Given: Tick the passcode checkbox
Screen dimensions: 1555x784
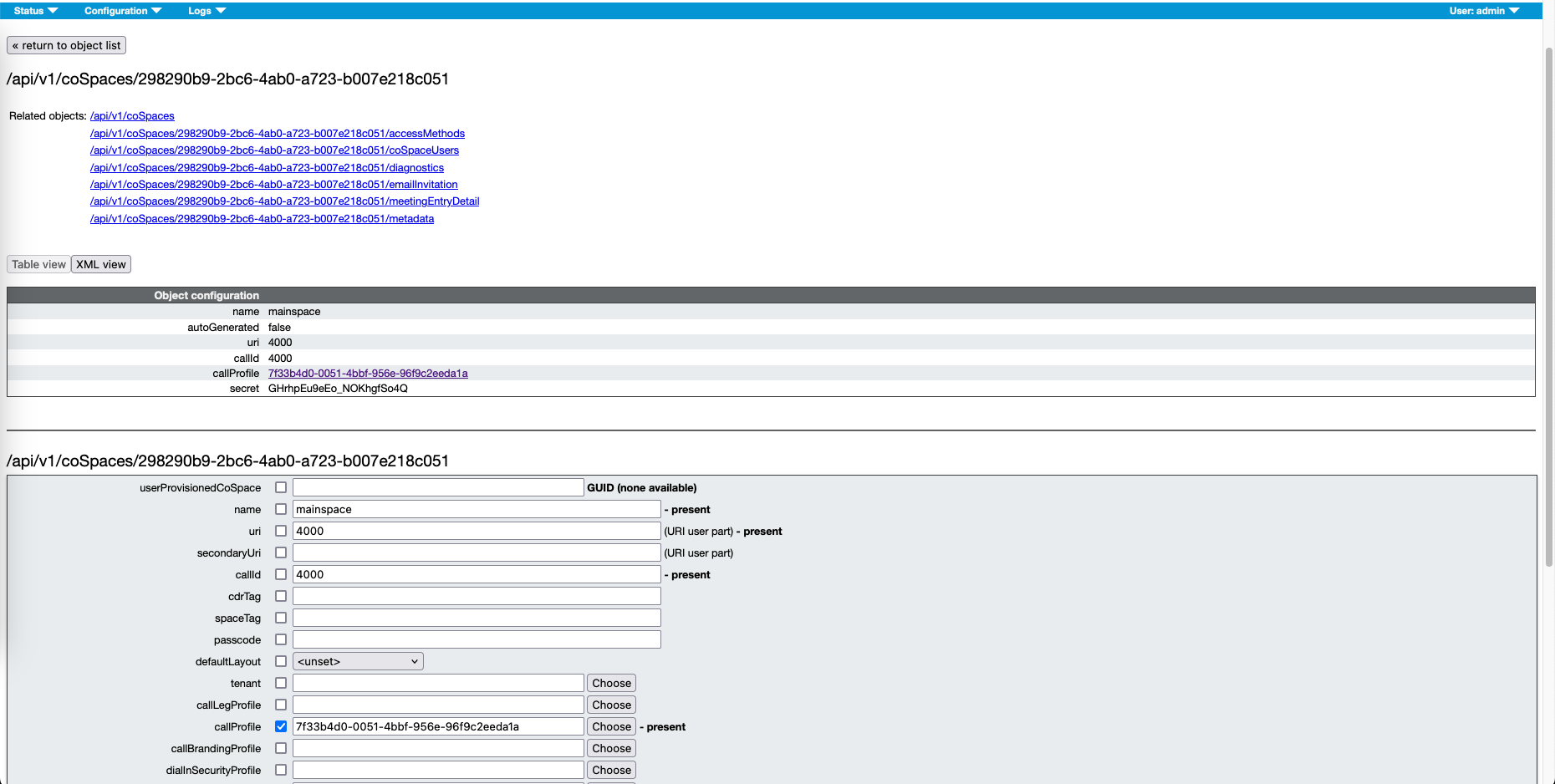Looking at the screenshot, I should pyautogui.click(x=281, y=639).
